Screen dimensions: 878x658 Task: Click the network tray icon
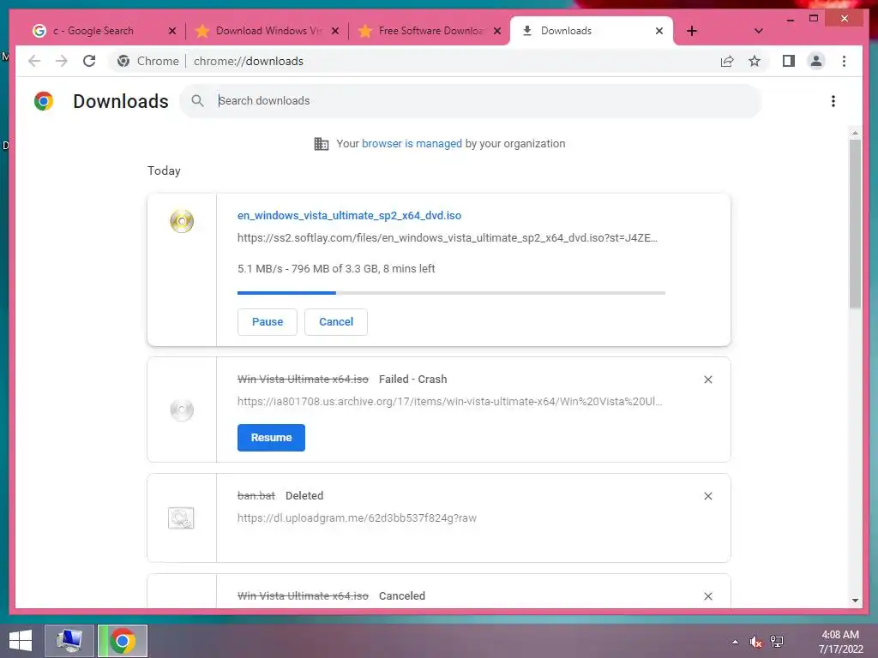coord(777,642)
